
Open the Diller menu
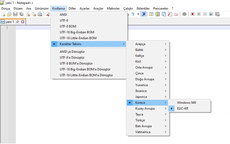click(x=72, y=9)
